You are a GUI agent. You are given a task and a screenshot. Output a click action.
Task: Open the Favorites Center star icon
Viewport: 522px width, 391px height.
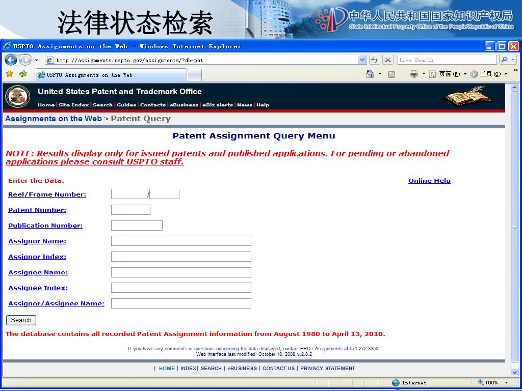[10, 74]
